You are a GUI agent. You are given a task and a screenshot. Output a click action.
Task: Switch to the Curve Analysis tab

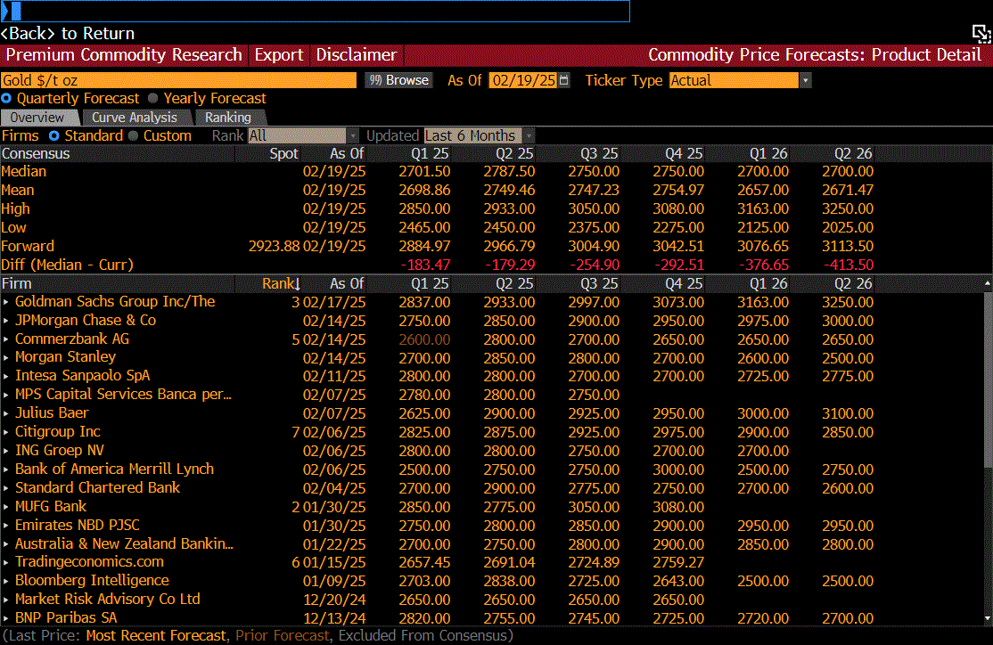135,118
